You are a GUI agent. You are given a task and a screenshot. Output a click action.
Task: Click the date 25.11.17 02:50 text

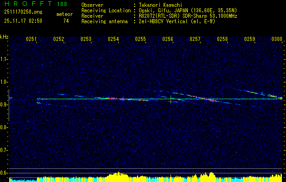coord(23,21)
